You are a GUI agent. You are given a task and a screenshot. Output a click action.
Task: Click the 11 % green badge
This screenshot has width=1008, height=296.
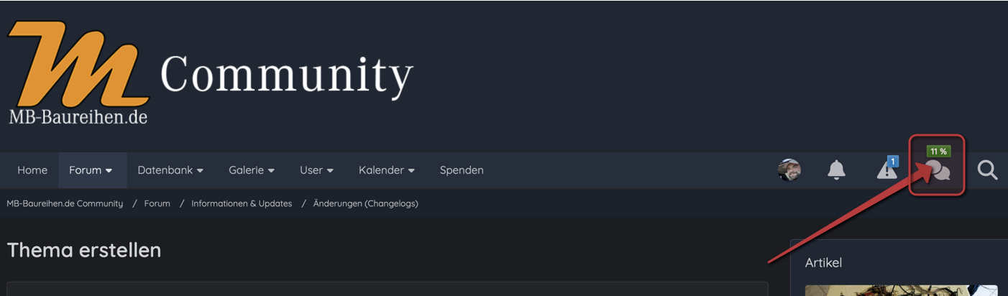tap(938, 152)
